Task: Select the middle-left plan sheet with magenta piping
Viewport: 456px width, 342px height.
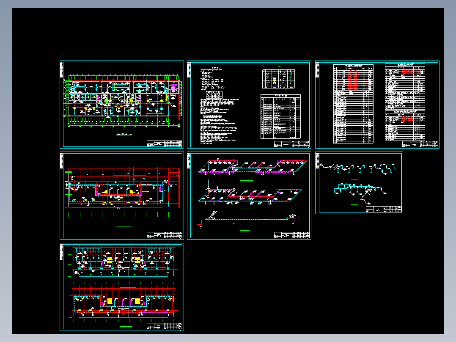Action: coord(122,196)
